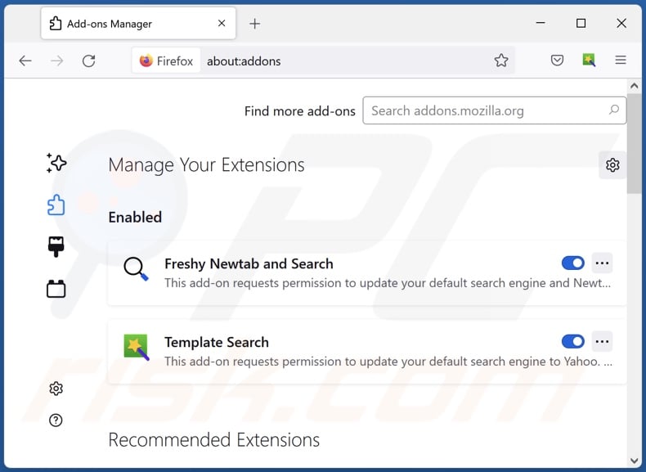This screenshot has height=472, width=646.
Task: Open the tools-for-all-add-ons gear menu
Action: pyautogui.click(x=612, y=165)
